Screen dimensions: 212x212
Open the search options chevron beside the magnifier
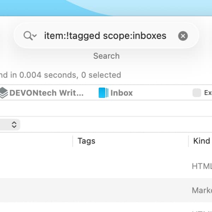[x=35, y=36]
